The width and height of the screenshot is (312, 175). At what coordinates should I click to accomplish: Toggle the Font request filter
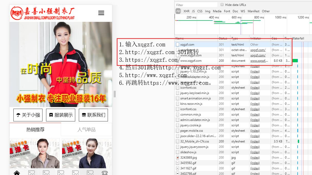227,11
